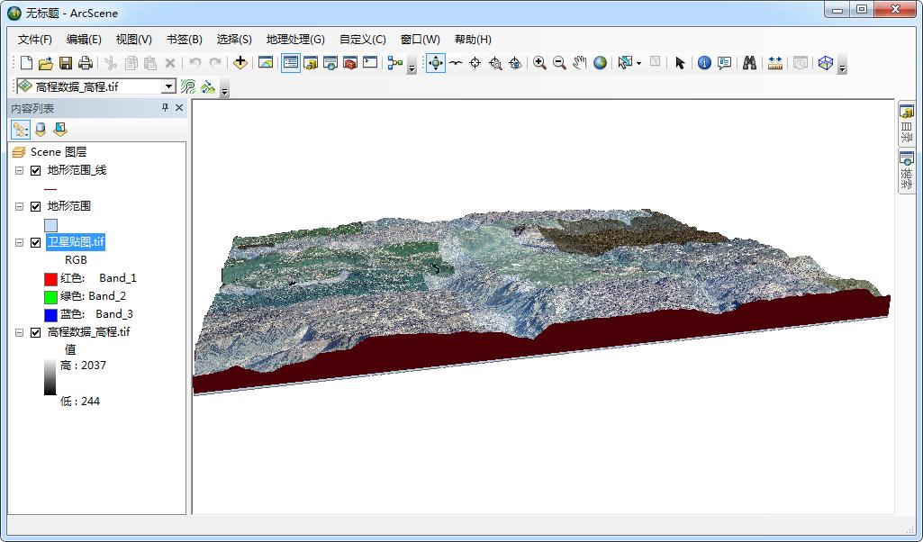Select the Pan hand tool
This screenshot has width=923, height=542.
coord(579,63)
